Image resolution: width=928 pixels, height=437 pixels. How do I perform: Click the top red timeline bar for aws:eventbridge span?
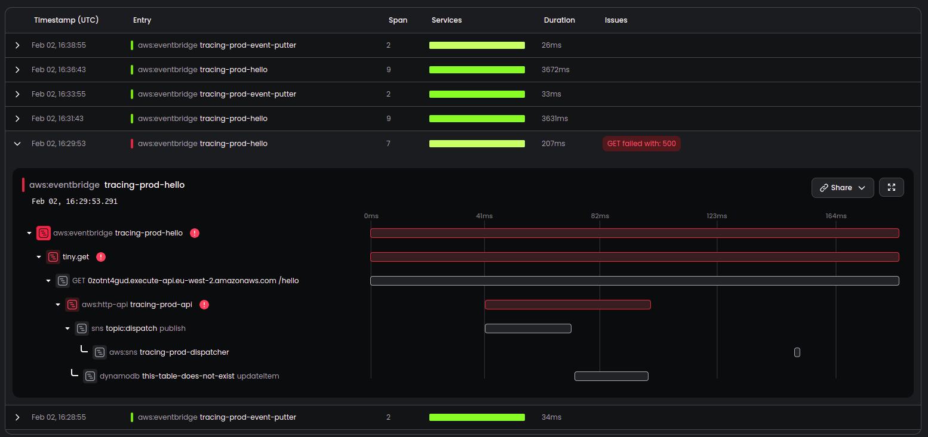pos(635,233)
